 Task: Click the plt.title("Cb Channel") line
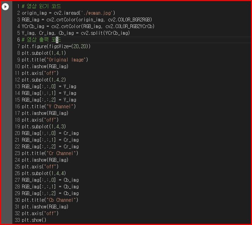pos(50,200)
